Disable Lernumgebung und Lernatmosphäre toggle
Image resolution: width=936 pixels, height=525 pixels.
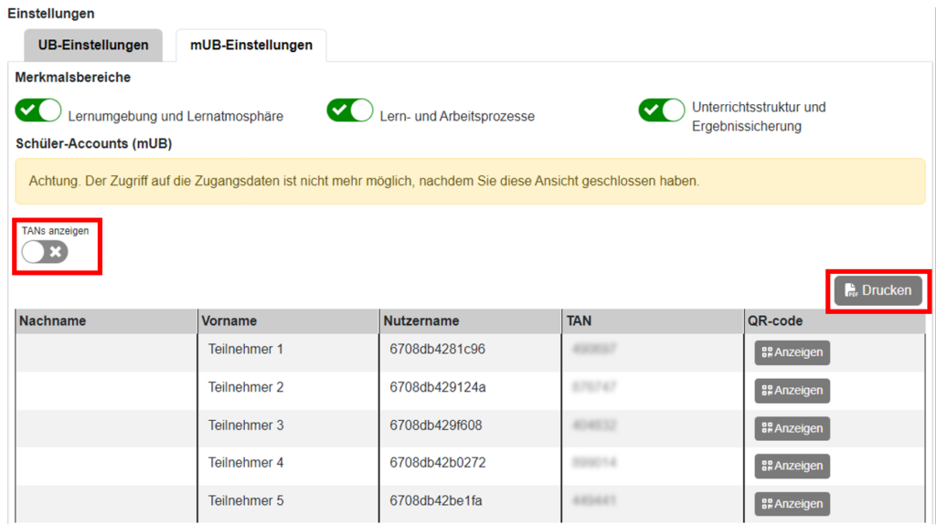(38, 111)
